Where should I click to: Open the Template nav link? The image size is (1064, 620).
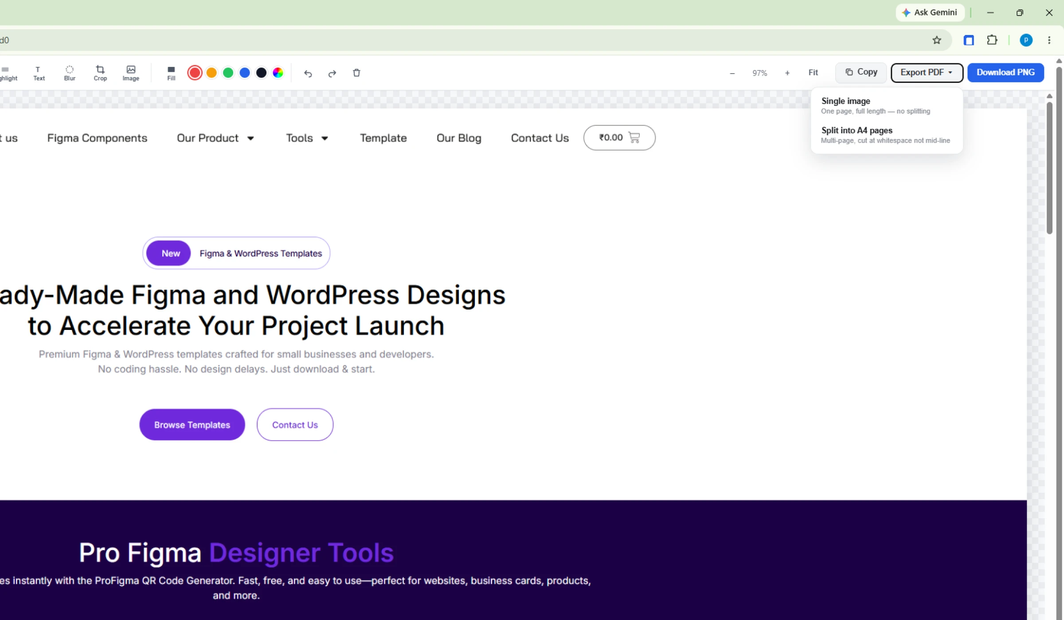pos(383,138)
